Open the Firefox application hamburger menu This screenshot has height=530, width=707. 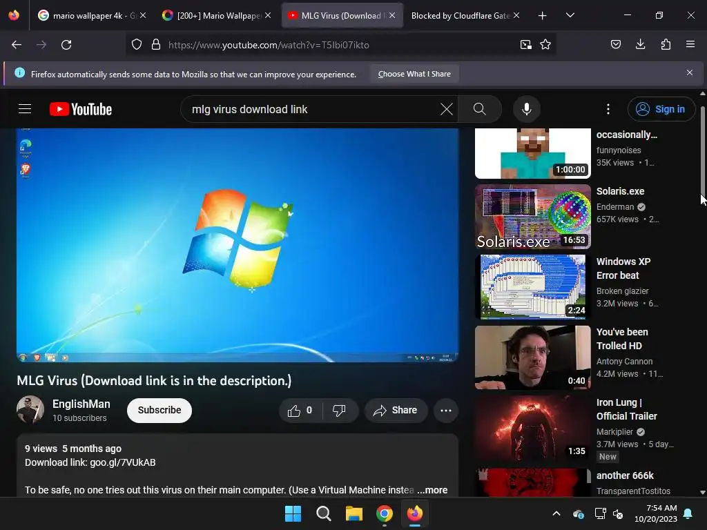tap(690, 44)
